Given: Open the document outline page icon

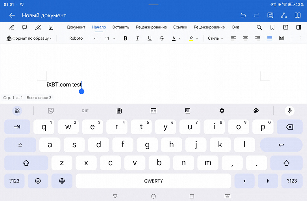Looking at the screenshot, I should [51, 27].
